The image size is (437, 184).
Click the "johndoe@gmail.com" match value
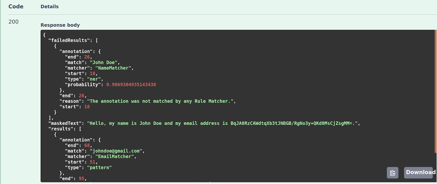[116, 151]
